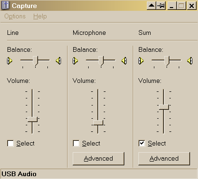Enable the Line Select checkbox
The width and height of the screenshot is (198, 179).
pos(10,143)
